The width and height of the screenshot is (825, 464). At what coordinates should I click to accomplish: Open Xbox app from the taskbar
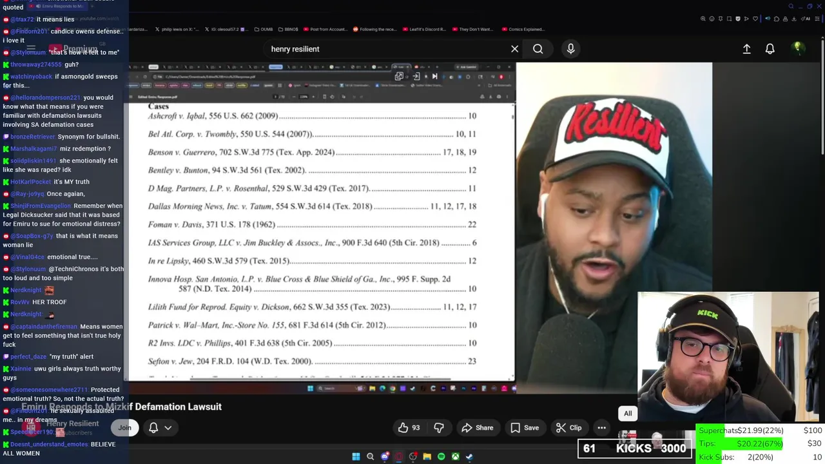455,456
